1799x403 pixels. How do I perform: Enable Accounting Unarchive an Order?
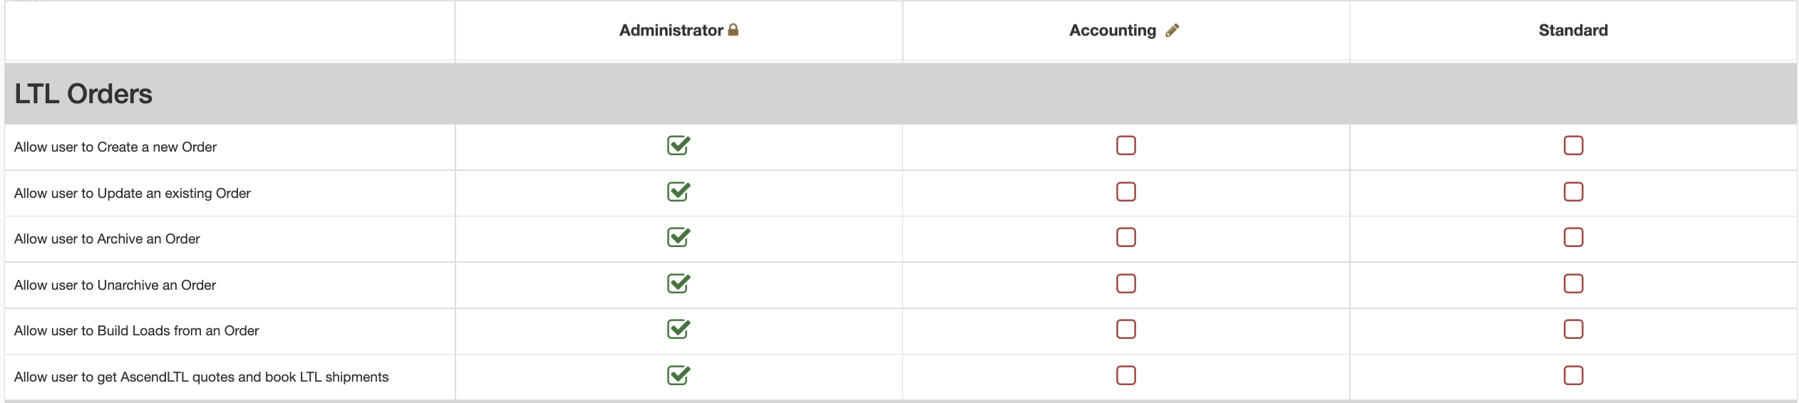point(1126,283)
